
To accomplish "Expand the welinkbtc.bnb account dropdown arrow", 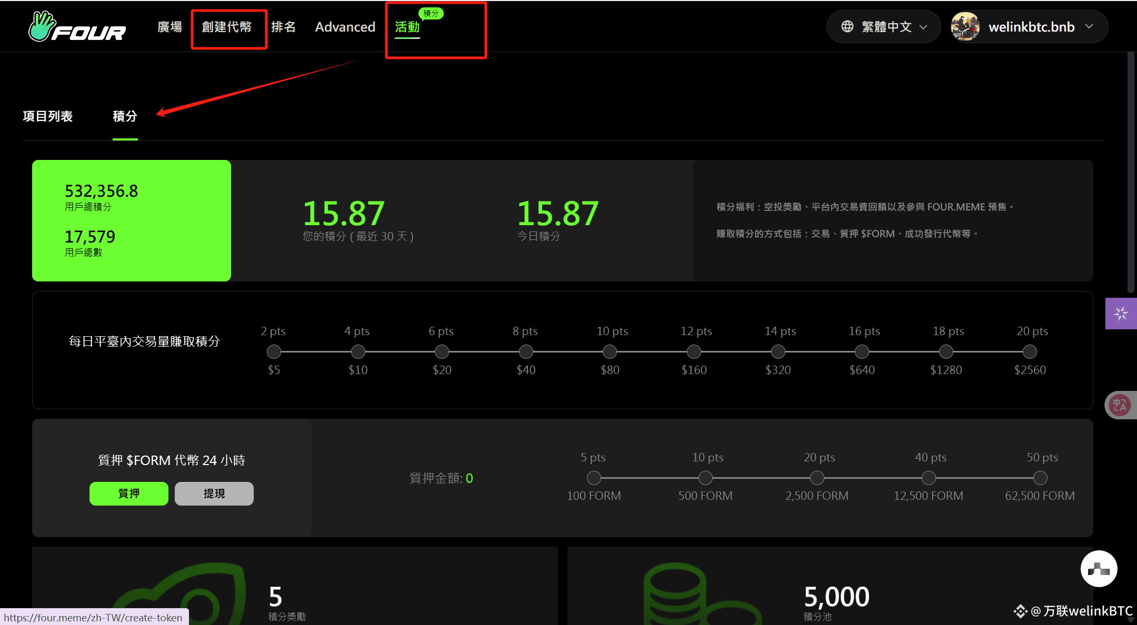I will (x=1089, y=27).
